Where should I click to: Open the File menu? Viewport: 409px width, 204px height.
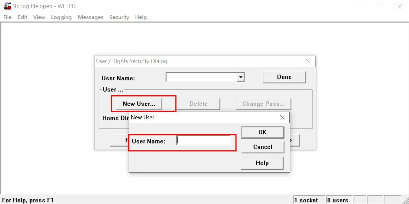[x=7, y=17]
